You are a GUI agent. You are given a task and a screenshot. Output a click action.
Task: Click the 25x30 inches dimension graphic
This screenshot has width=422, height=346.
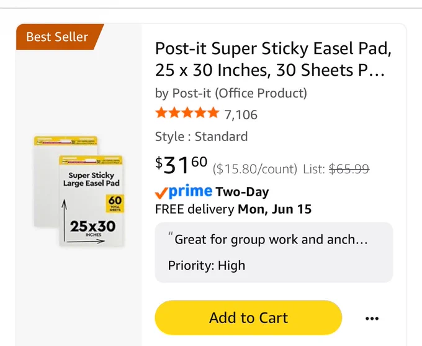92,228
